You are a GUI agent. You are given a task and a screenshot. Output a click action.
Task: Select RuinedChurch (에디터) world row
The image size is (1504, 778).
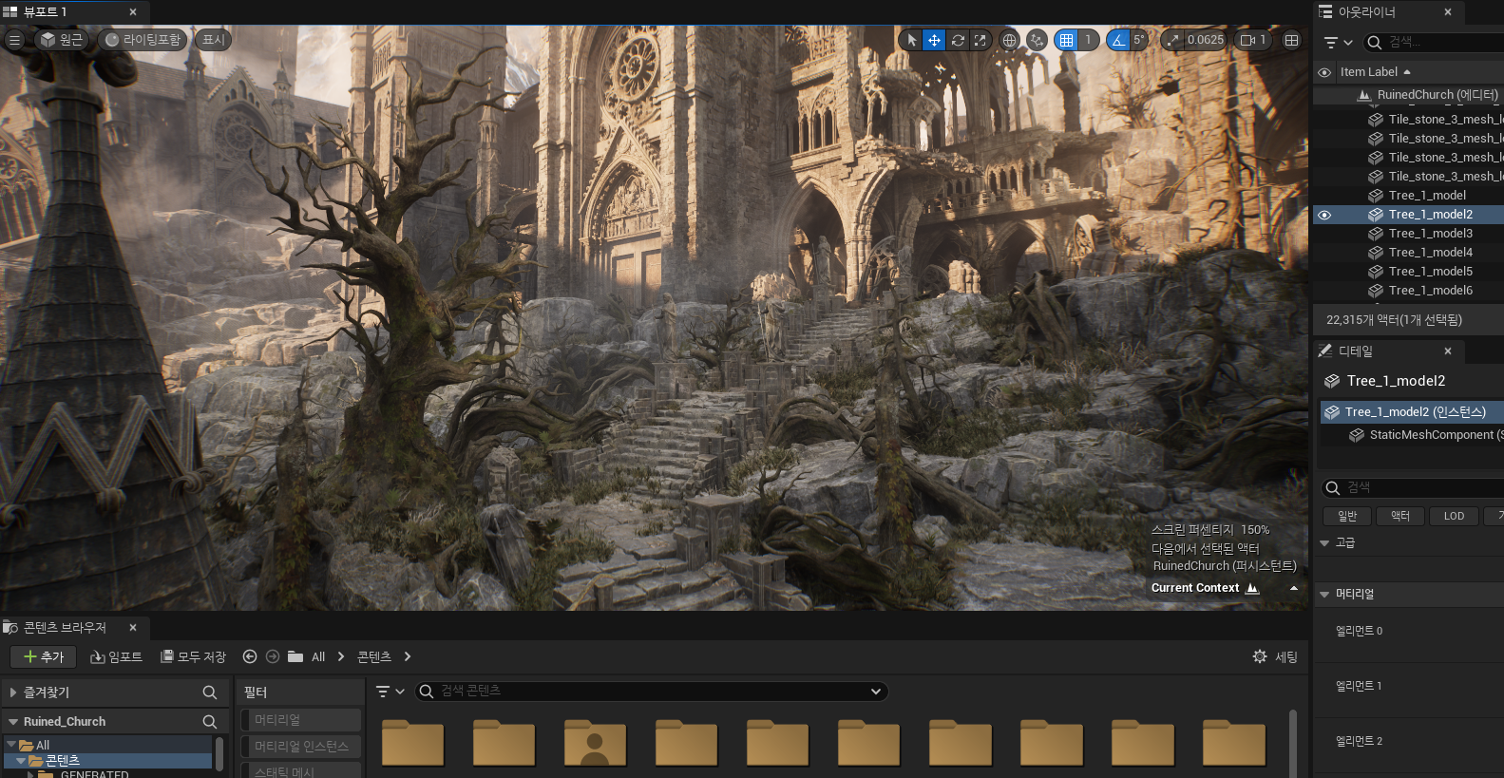click(x=1408, y=95)
